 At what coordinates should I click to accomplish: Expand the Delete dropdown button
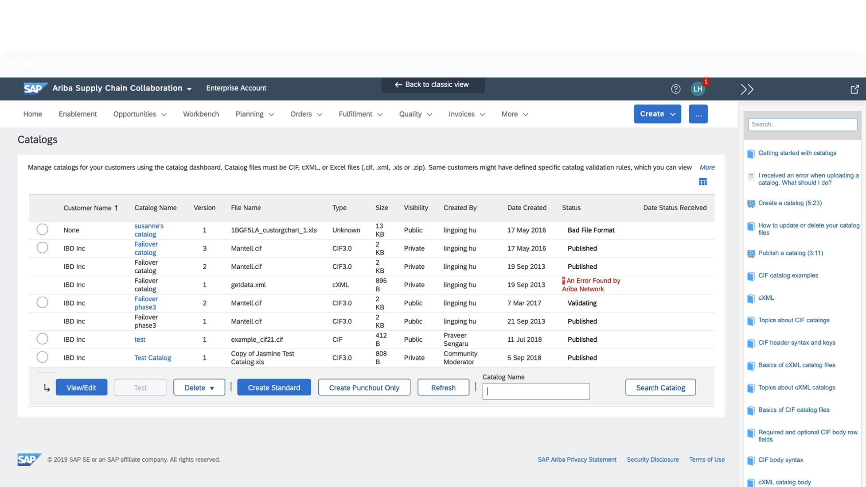(199, 387)
